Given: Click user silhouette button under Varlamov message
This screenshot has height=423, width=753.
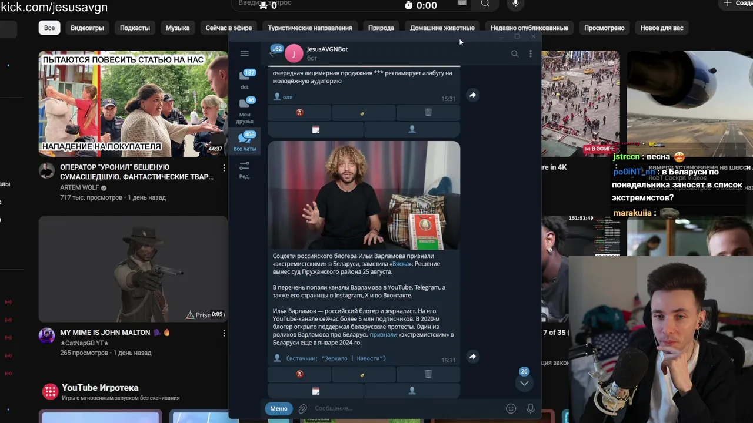Looking at the screenshot, I should click(x=412, y=391).
